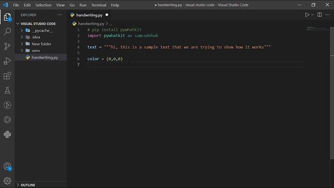334x188 pixels.
Task: Open the Search view icon
Action: pos(7,31)
